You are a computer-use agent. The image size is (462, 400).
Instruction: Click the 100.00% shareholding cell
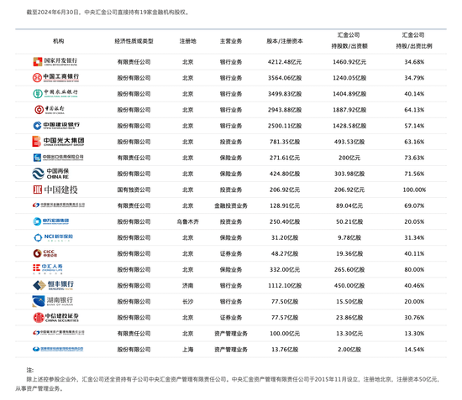414,190
